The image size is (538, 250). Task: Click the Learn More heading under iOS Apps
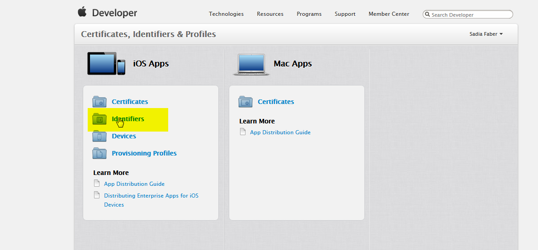pos(111,173)
